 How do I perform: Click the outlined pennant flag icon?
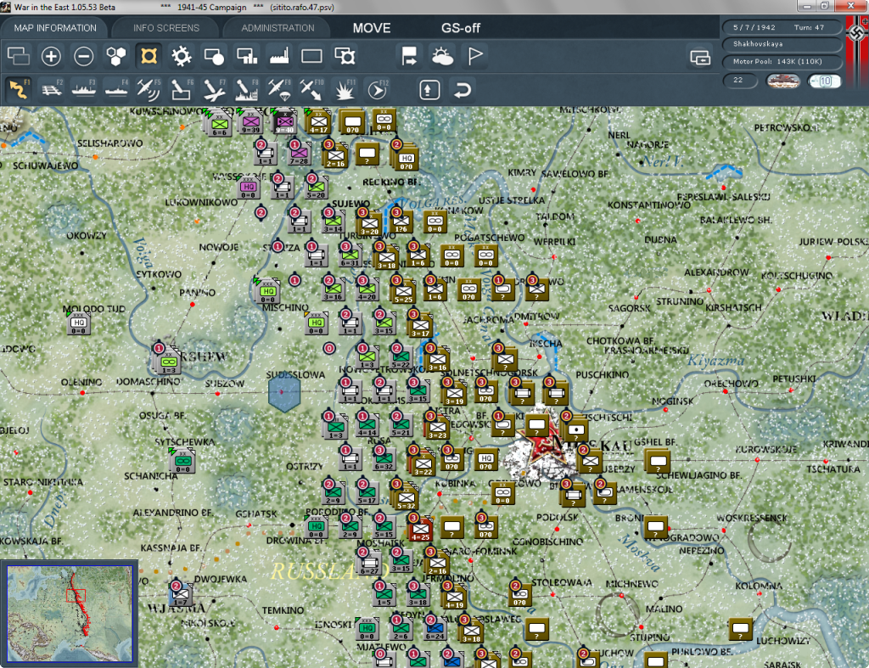point(475,56)
